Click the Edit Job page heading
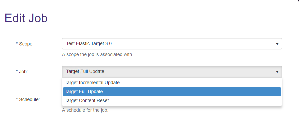Image resolution: width=299 pixels, height=120 pixels. coord(26,18)
